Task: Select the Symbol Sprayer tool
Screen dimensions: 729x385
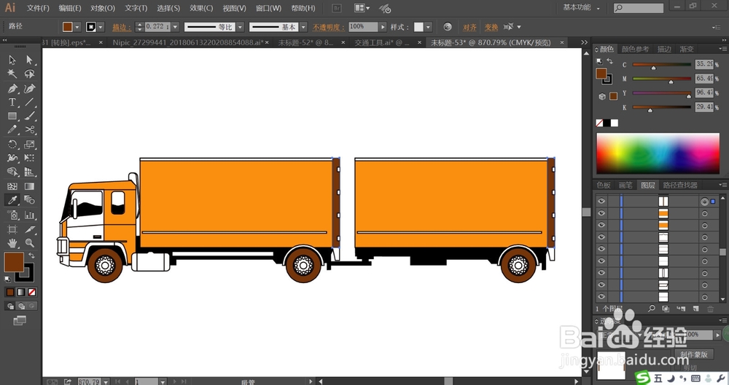Action: [x=12, y=215]
